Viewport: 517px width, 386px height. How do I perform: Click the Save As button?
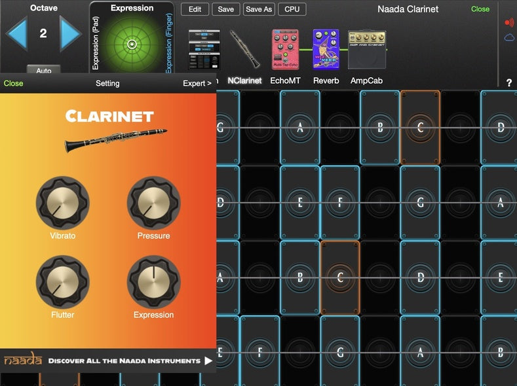click(259, 9)
